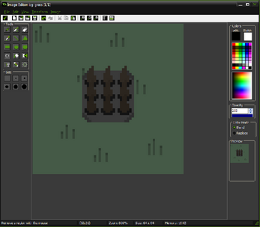Increase opacity with the up arrow

pos(250,110)
